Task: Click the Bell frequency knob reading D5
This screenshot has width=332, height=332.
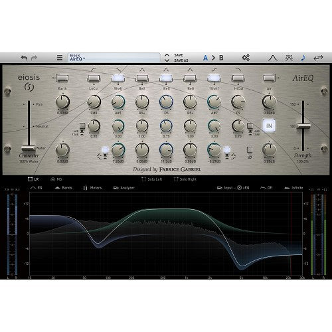Action: (x=166, y=102)
